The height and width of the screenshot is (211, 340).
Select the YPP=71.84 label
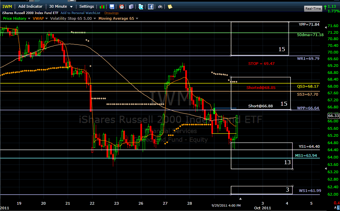309,24
